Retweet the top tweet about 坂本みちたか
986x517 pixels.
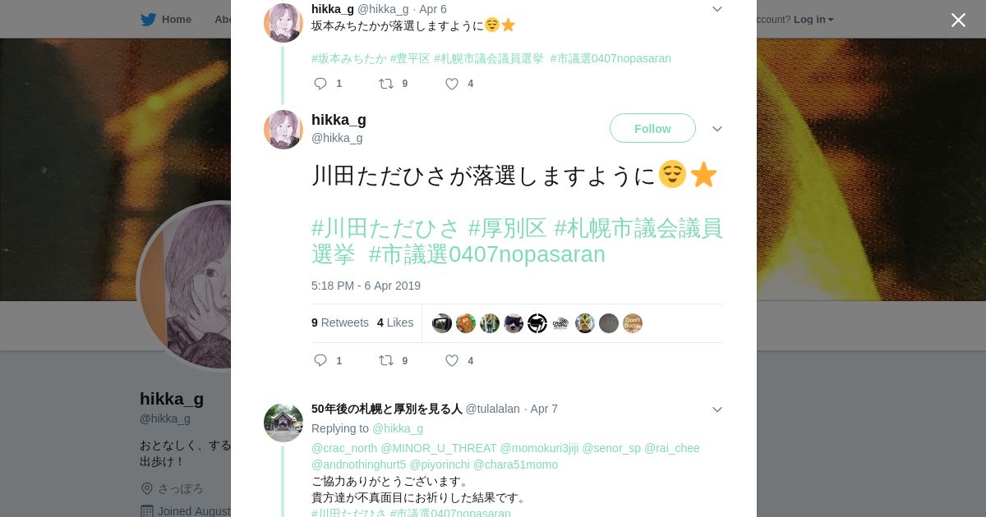click(385, 84)
